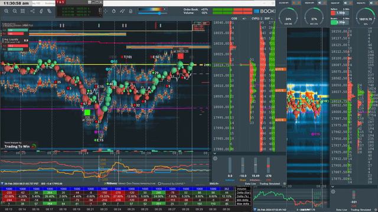Image resolution: width=378 pixels, height=212 pixels.
Task: Click the Bookmap logo
Action: coord(264,11)
